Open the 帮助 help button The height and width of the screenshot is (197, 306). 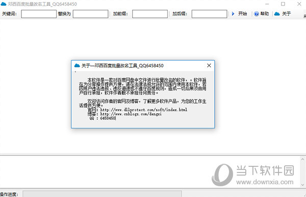(262, 14)
